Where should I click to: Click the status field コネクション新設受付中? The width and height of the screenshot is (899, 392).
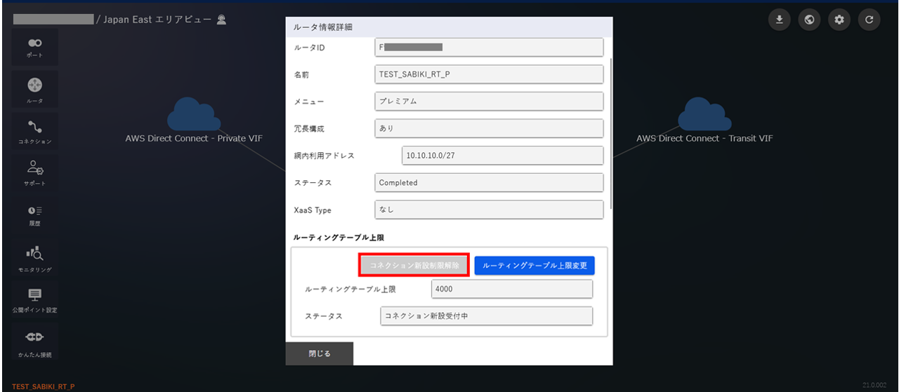pyautogui.click(x=486, y=316)
